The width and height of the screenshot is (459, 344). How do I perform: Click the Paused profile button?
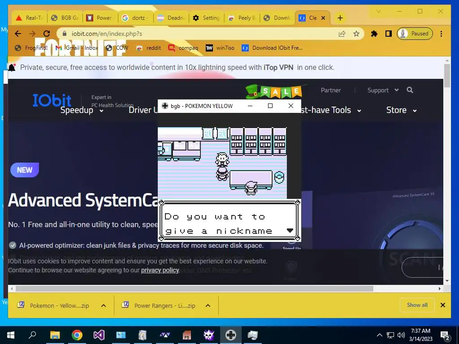(415, 34)
